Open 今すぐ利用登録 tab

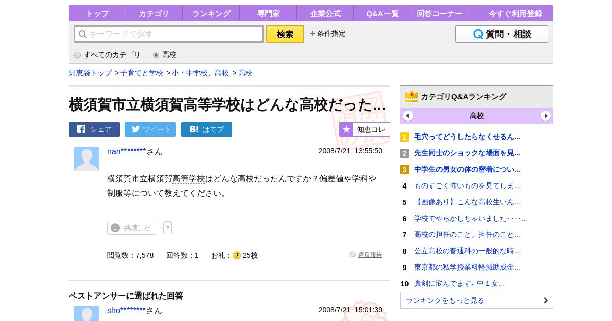pos(515,13)
